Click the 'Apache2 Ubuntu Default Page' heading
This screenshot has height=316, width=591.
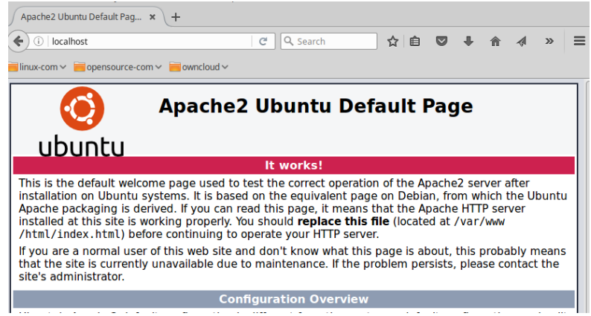[316, 106]
